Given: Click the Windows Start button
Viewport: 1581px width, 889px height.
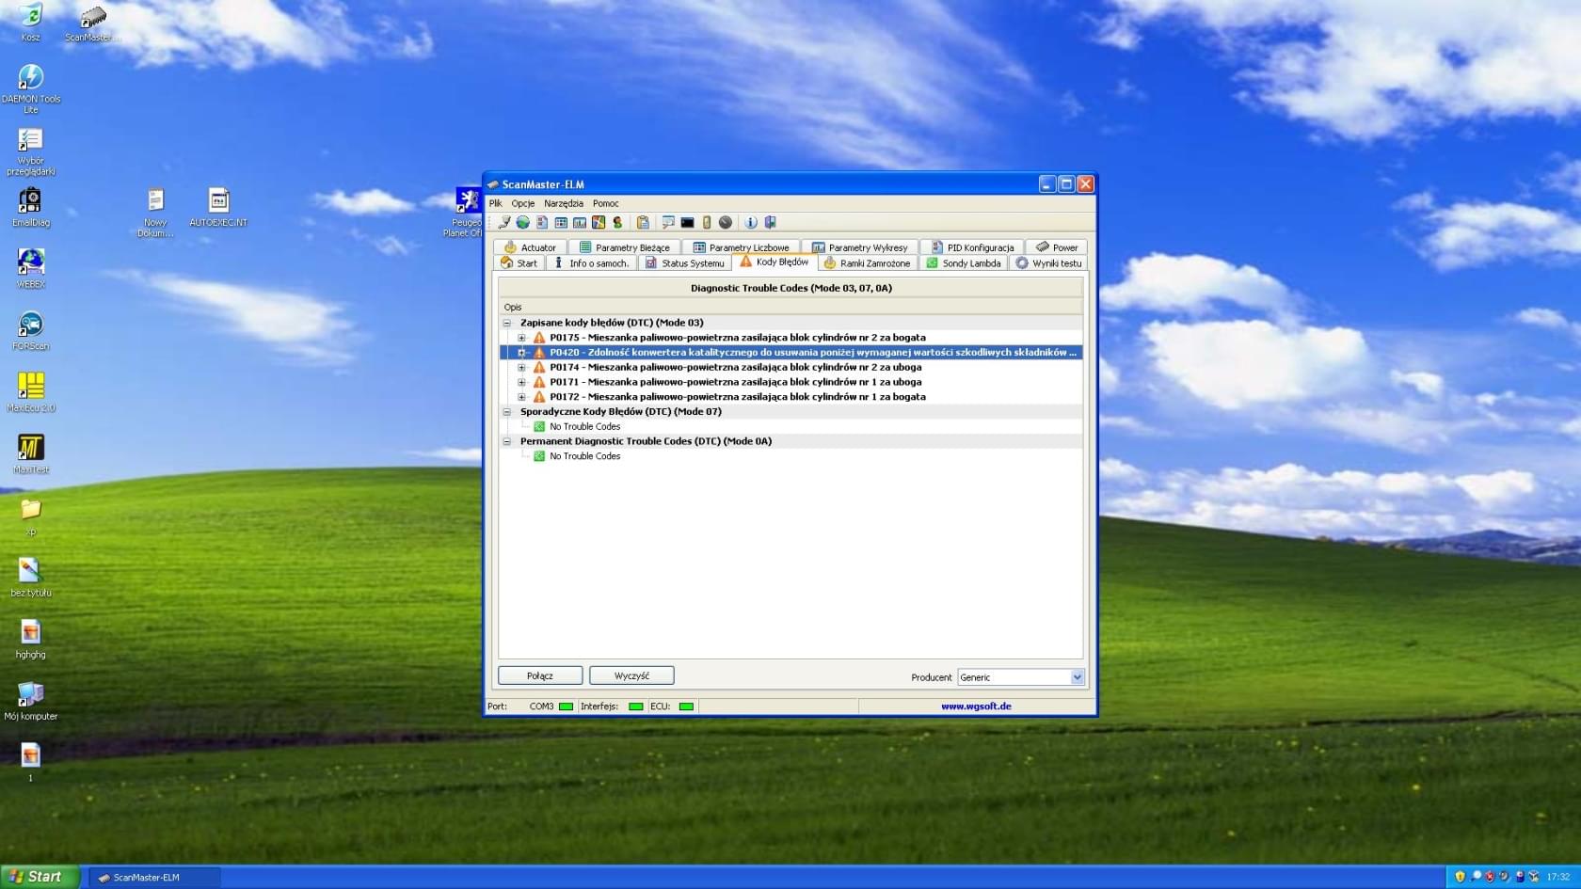Looking at the screenshot, I should (40, 877).
